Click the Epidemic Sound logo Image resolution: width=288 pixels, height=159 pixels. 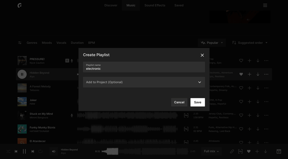(x=19, y=5)
